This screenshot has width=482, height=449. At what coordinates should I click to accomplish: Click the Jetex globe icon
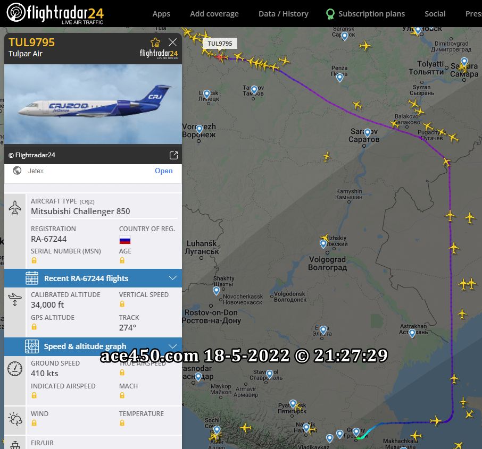[x=17, y=171]
